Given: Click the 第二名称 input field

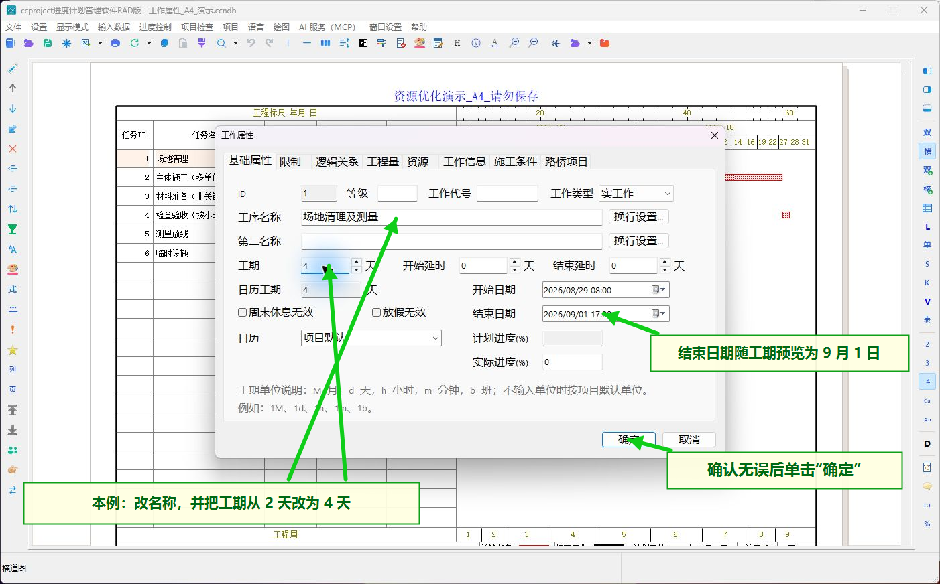Looking at the screenshot, I should [x=452, y=241].
